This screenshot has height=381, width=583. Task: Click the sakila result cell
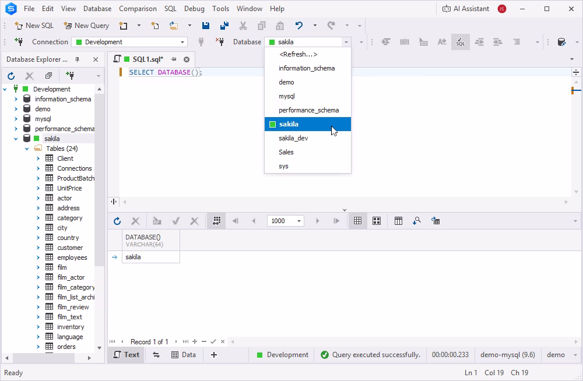(x=151, y=257)
